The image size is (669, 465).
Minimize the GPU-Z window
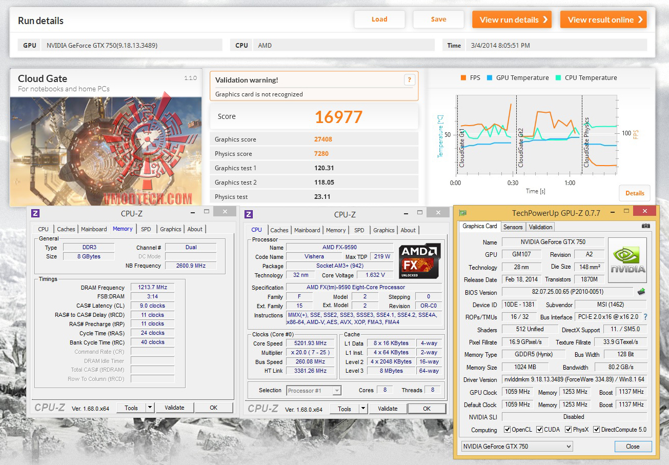coord(612,212)
